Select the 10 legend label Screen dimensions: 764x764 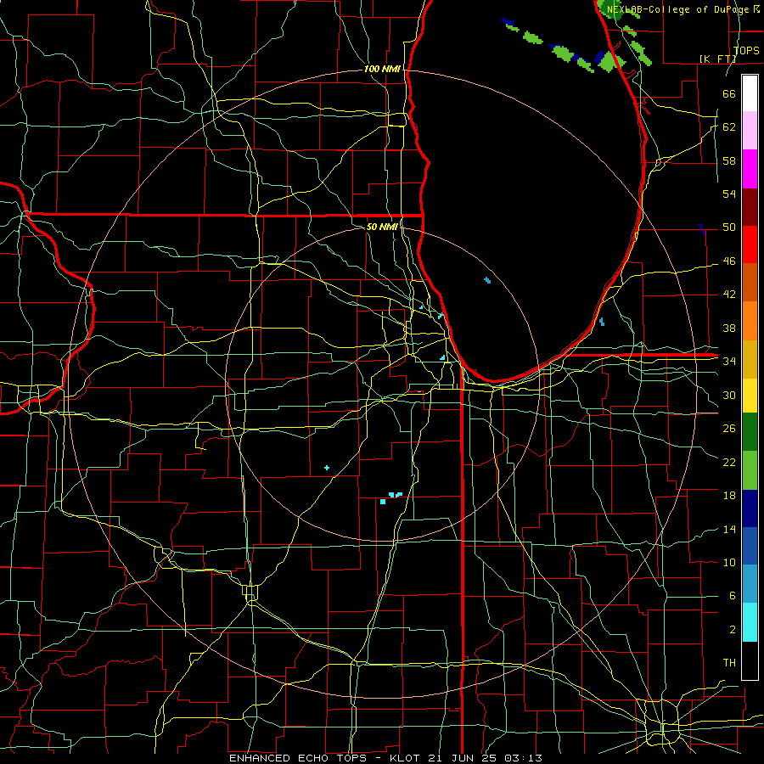coord(729,562)
